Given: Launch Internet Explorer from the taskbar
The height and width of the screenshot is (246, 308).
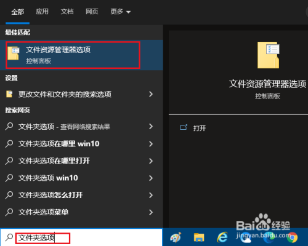Looking at the screenshot, I should pos(222,237).
